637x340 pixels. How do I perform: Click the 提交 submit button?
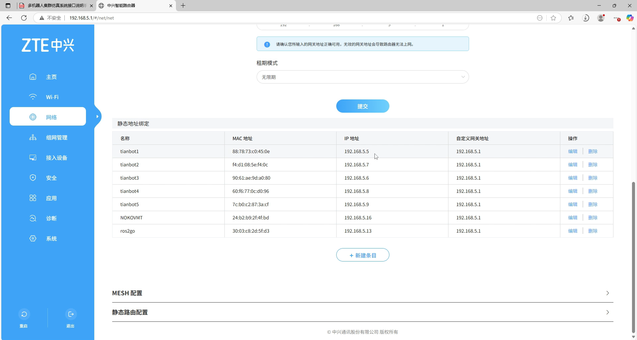[x=362, y=106]
